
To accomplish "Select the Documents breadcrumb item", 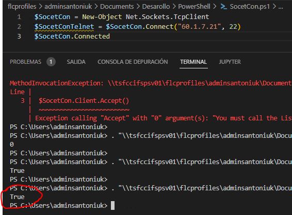I will [117, 7].
